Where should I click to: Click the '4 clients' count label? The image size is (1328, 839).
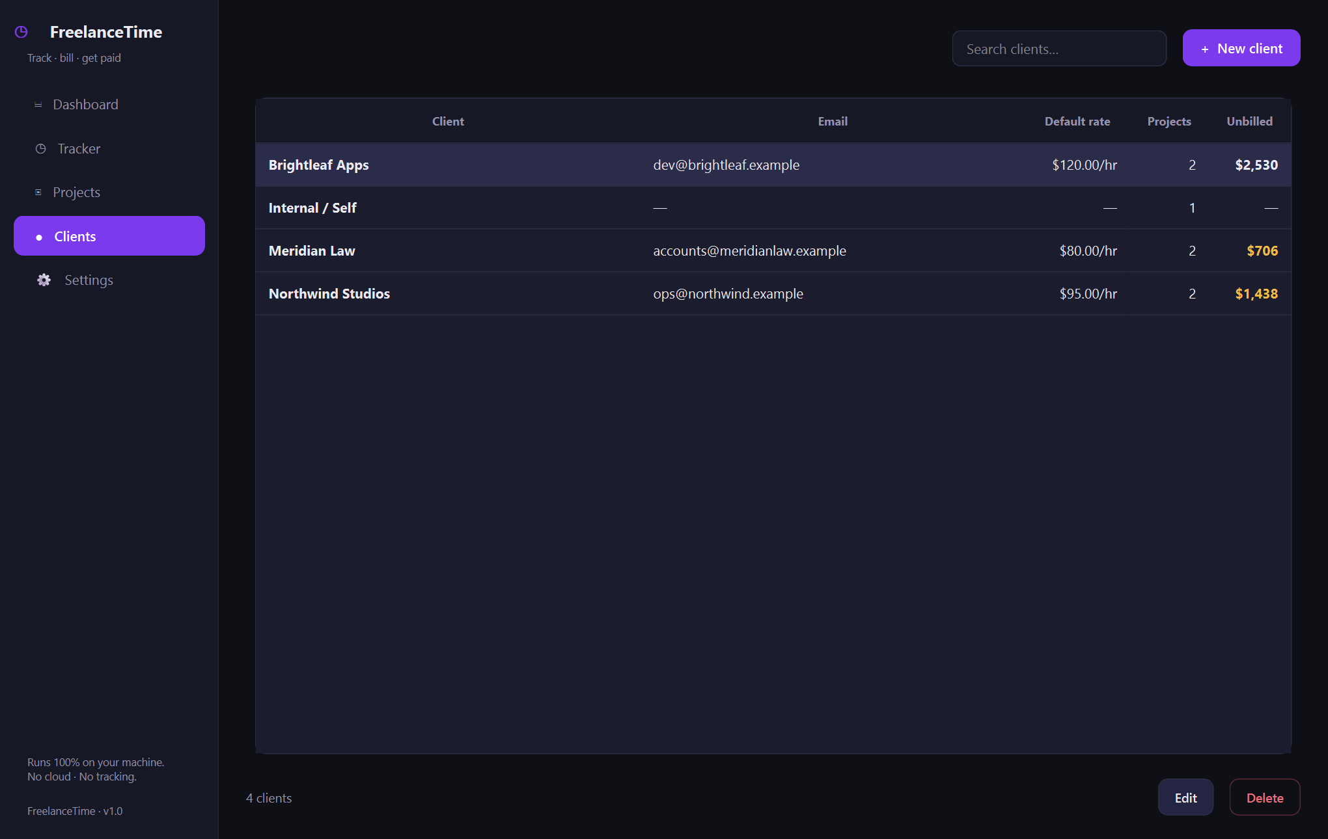click(269, 798)
